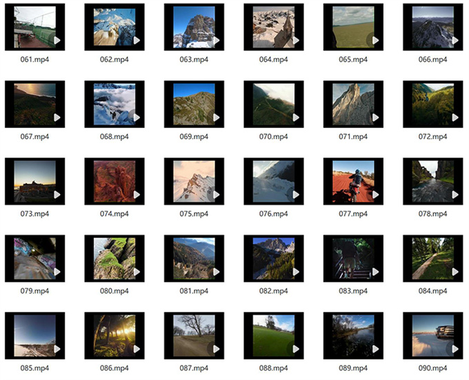Click the 066.mp4 file name
The height and width of the screenshot is (380, 469).
tap(433, 59)
